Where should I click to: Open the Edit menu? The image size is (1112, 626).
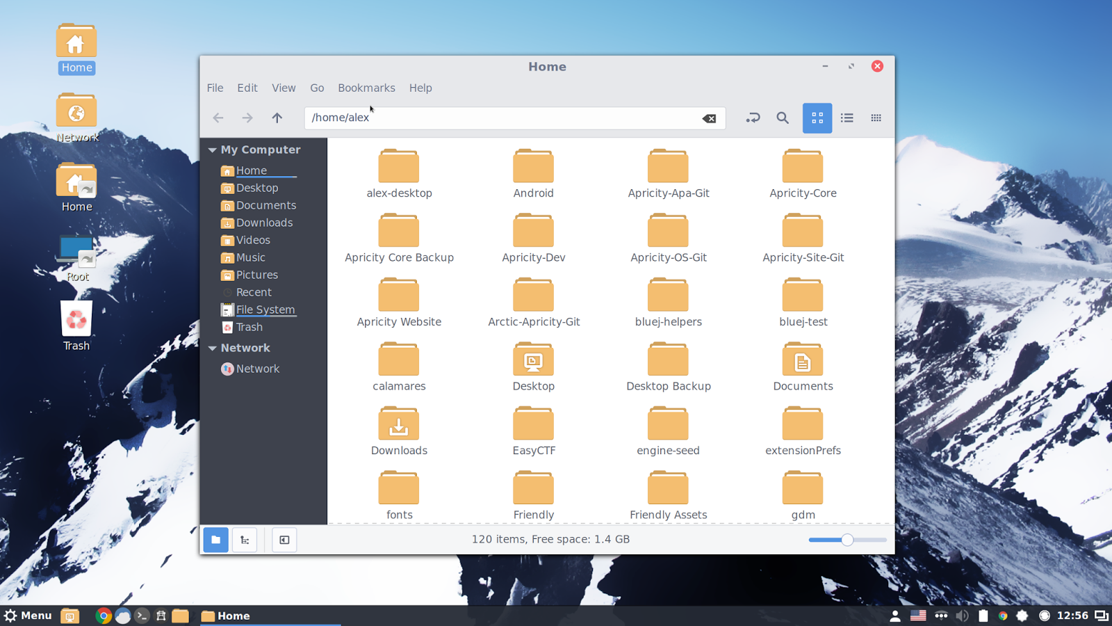pos(247,88)
